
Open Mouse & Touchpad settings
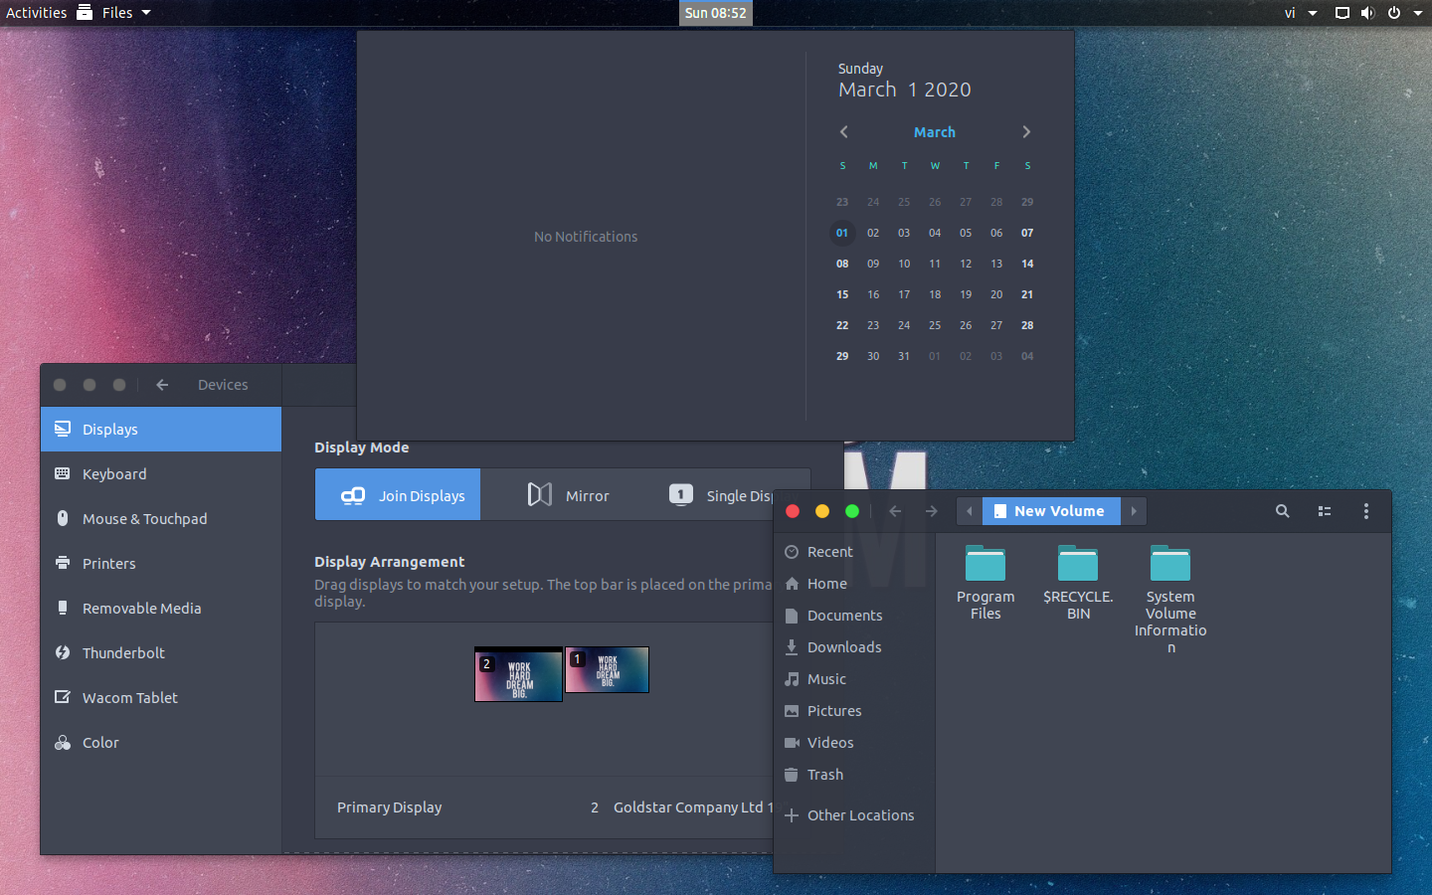click(161, 518)
